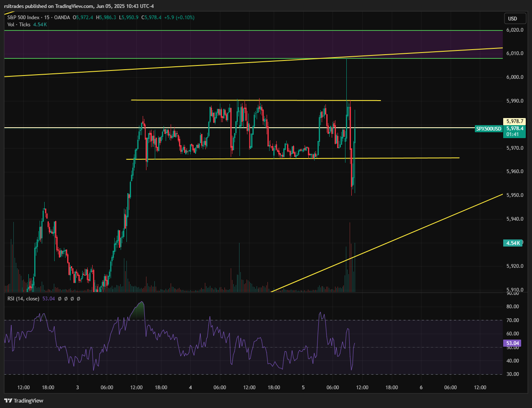Click the 6,020.0 price axis label
Image resolution: width=532 pixels, height=408 pixels.
pos(514,30)
